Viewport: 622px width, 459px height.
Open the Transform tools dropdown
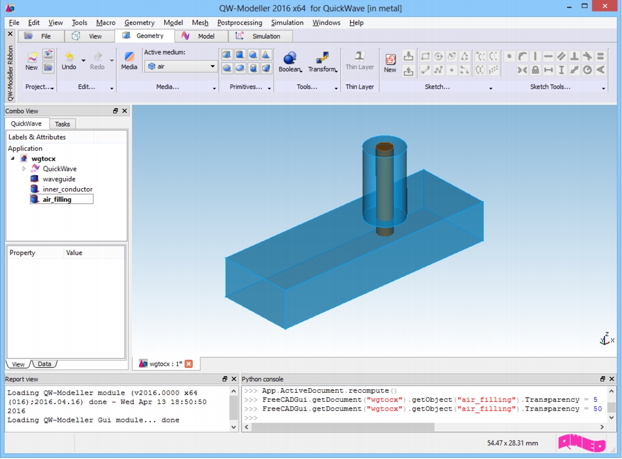(337, 71)
